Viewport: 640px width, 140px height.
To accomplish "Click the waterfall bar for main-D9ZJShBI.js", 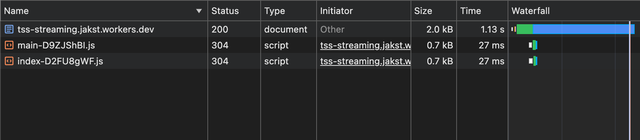I will click(x=533, y=45).
